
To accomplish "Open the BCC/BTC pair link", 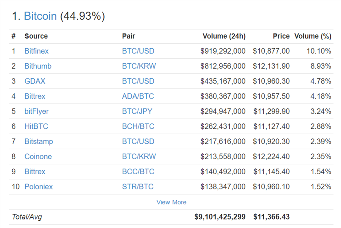I will coord(138,172).
